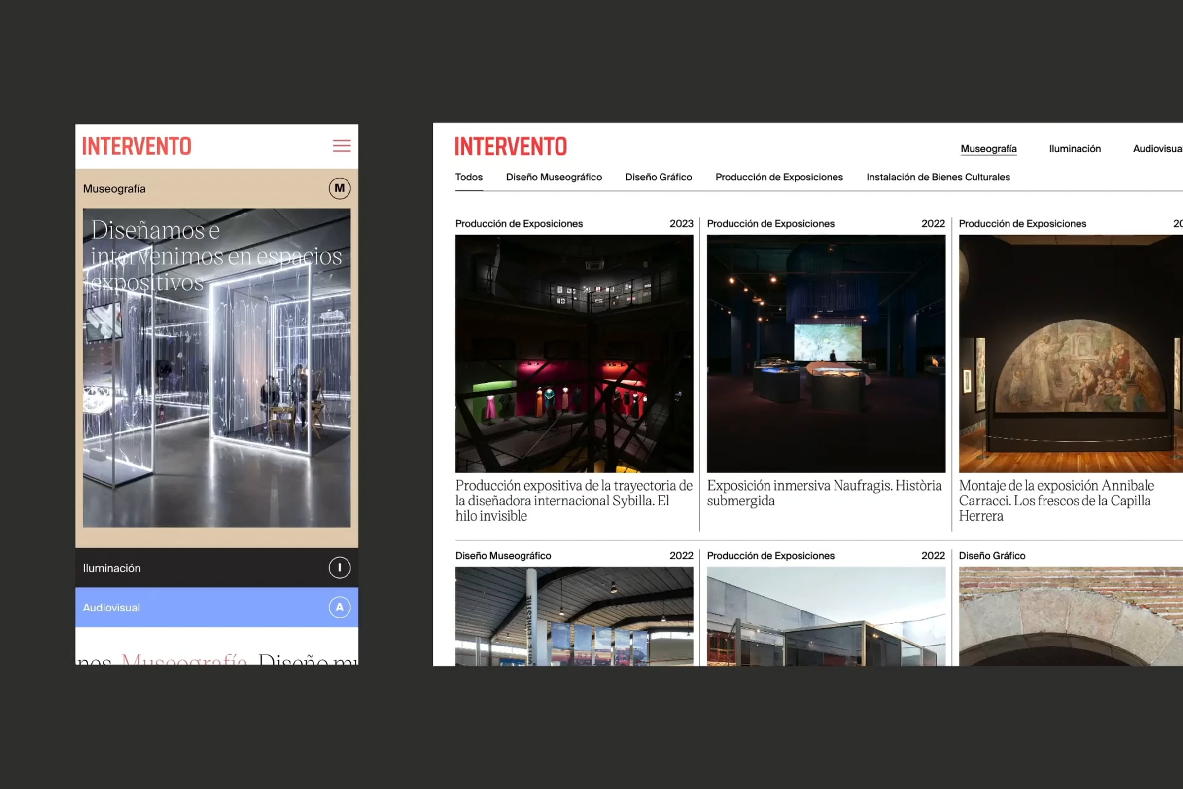Open the hamburger menu icon

pos(342,146)
